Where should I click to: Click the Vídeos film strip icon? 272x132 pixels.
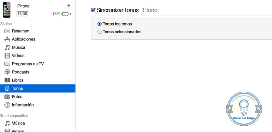(7, 56)
